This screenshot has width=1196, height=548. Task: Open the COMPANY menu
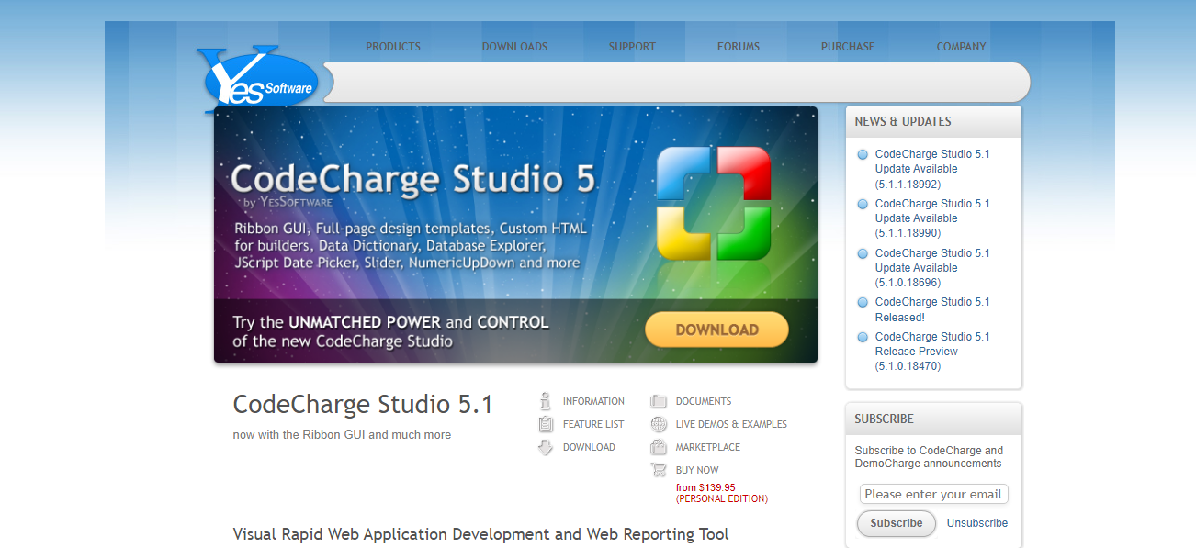click(961, 46)
